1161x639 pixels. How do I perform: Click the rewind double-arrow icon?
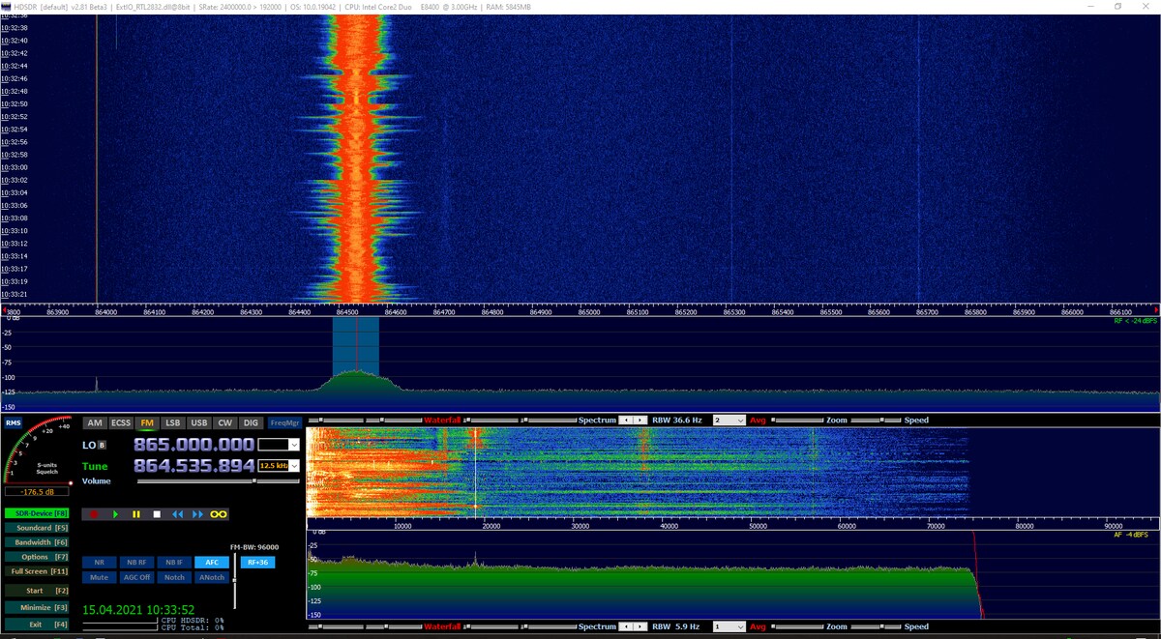[177, 514]
